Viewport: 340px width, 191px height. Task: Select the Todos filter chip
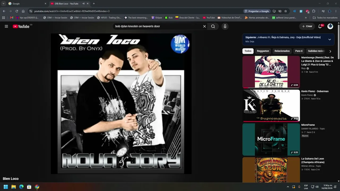(x=248, y=51)
